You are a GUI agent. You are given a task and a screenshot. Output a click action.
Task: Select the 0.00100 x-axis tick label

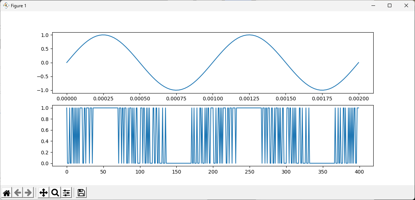213,99
